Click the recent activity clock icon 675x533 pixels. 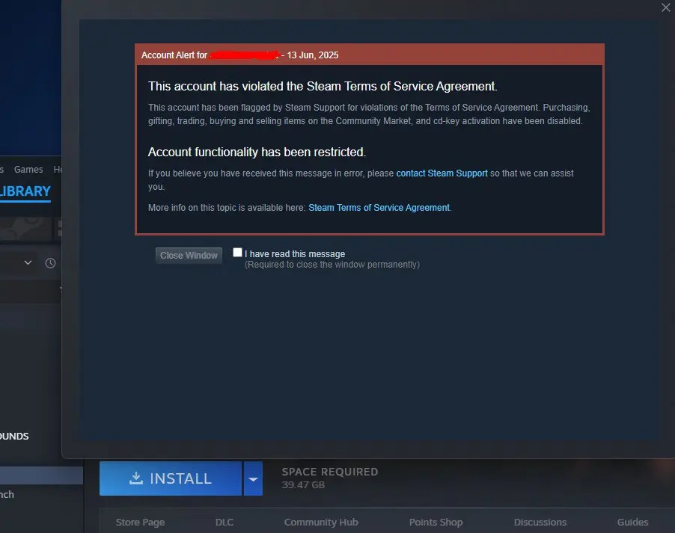pos(50,263)
